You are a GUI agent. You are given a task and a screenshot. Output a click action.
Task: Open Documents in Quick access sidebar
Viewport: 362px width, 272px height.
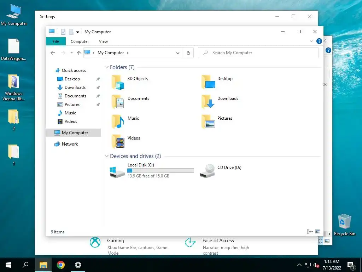tap(75, 96)
